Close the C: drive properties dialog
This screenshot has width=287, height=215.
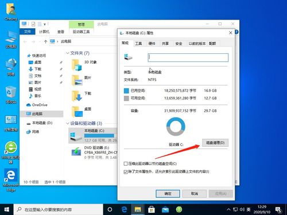tap(231, 33)
